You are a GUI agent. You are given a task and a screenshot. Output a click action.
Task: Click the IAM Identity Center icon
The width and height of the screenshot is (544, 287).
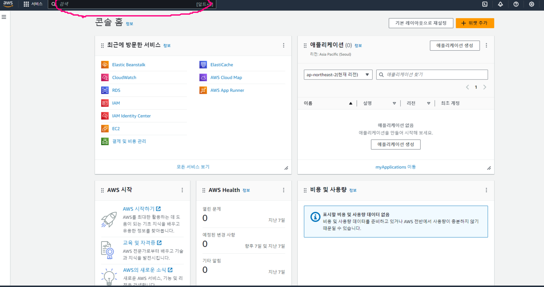(x=105, y=116)
